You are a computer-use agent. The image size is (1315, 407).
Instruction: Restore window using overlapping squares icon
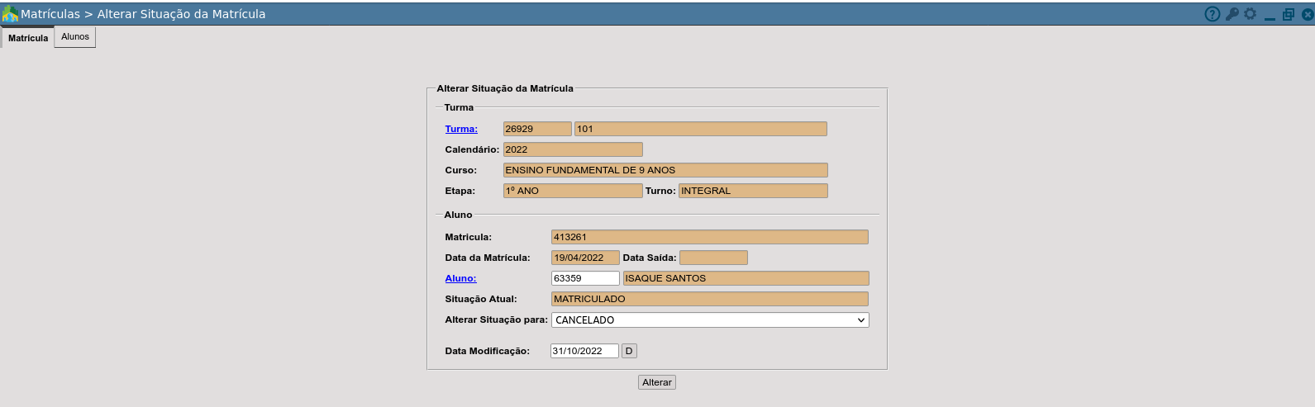tap(1288, 14)
